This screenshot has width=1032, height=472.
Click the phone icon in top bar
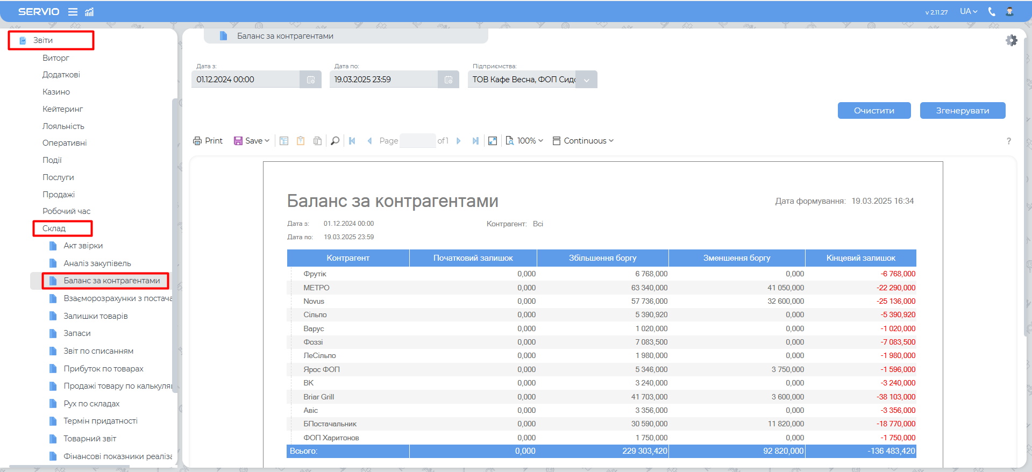pyautogui.click(x=992, y=12)
